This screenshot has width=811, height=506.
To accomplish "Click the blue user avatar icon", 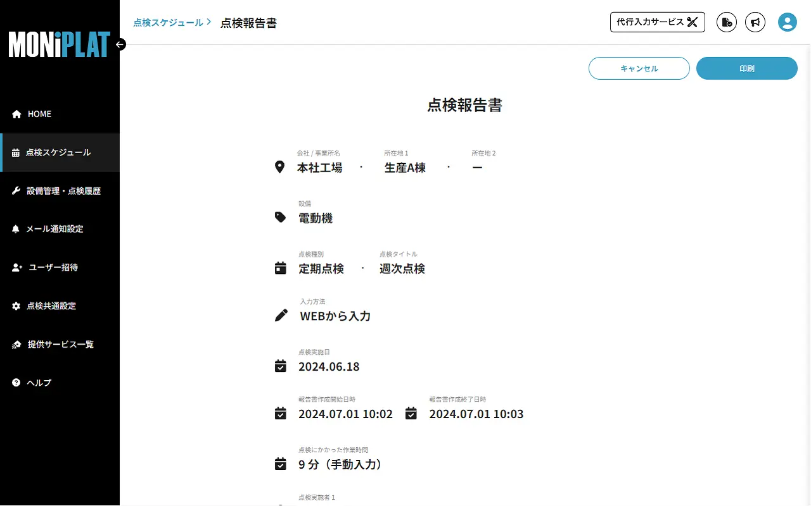I will (787, 22).
